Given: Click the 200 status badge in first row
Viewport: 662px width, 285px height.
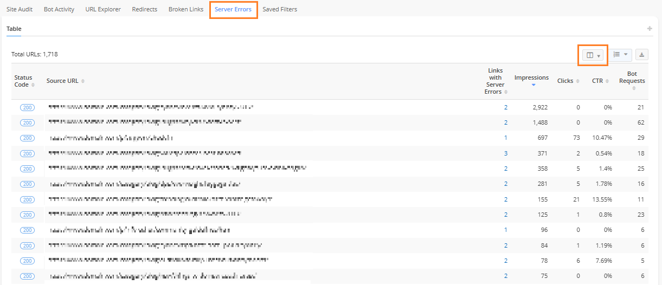Looking at the screenshot, I should pyautogui.click(x=27, y=107).
